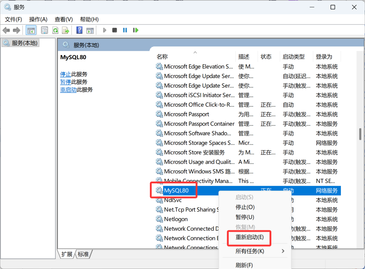Choose 刷新(F) in the context menu

click(x=244, y=265)
